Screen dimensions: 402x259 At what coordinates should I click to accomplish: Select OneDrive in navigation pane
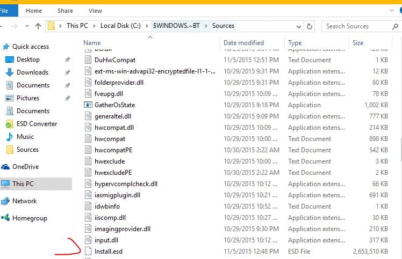pyautogui.click(x=25, y=167)
